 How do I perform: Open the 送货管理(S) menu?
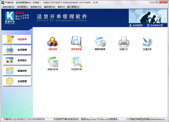[x=22, y=7]
